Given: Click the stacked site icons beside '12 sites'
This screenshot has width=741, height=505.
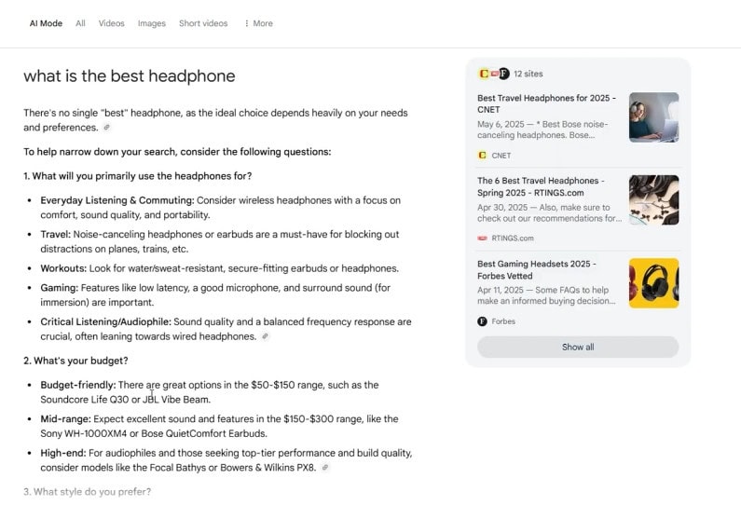Looking at the screenshot, I should [x=493, y=74].
